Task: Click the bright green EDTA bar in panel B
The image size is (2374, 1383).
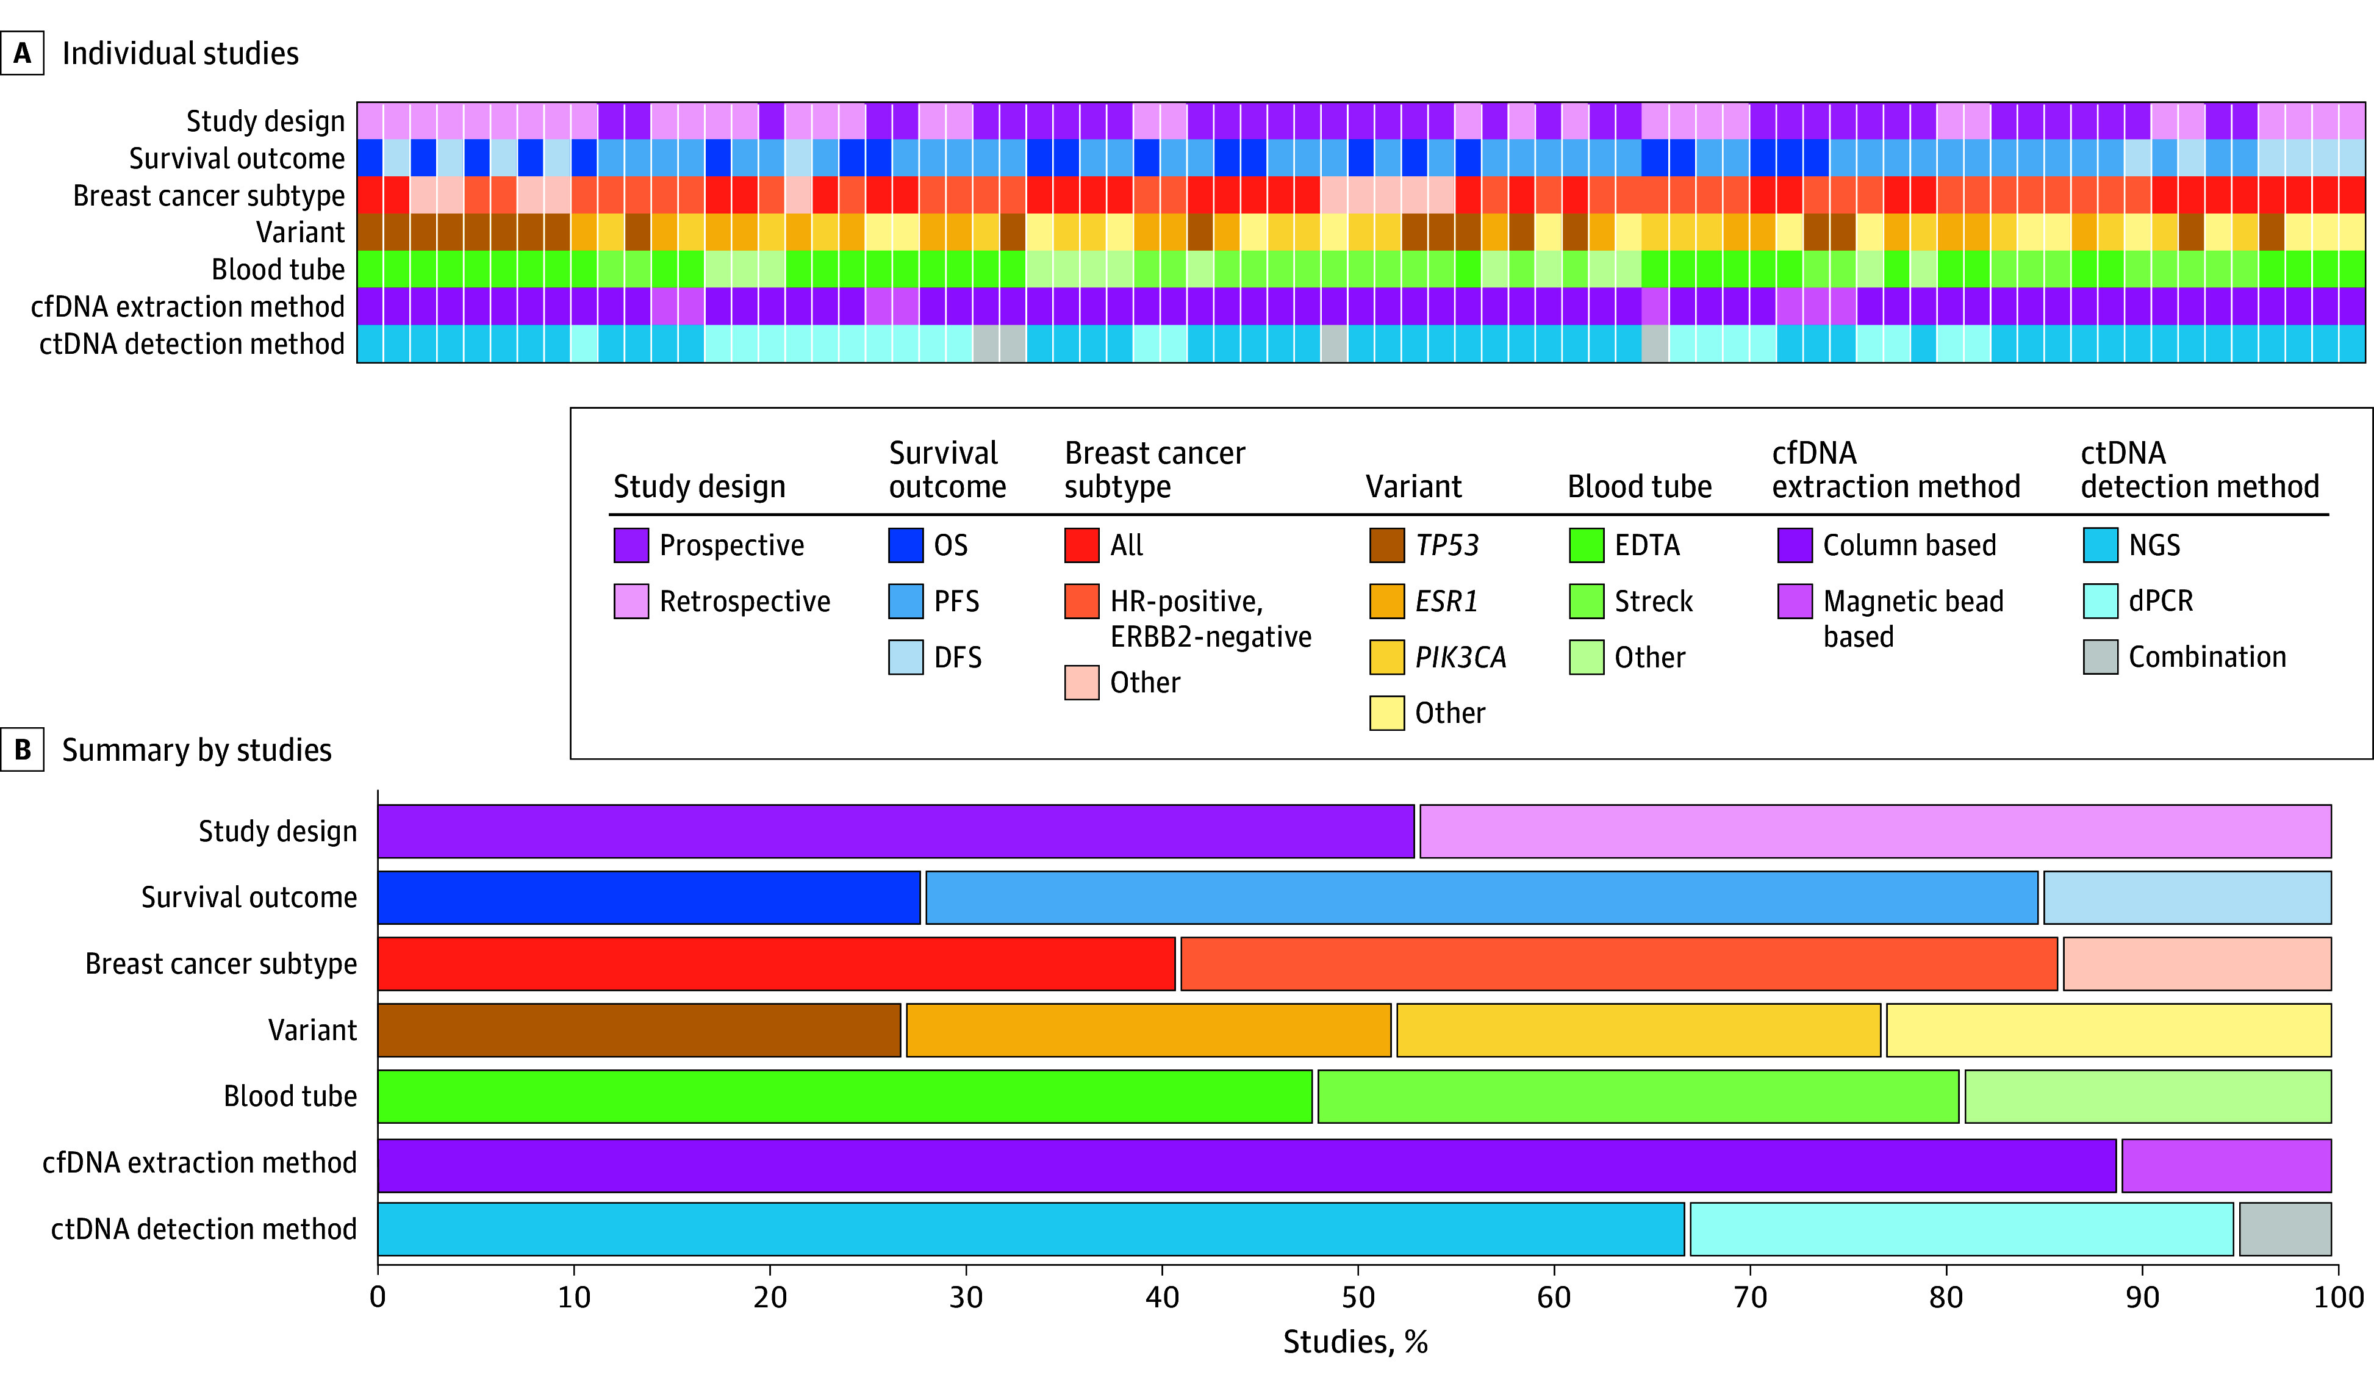Action: coord(845,1096)
